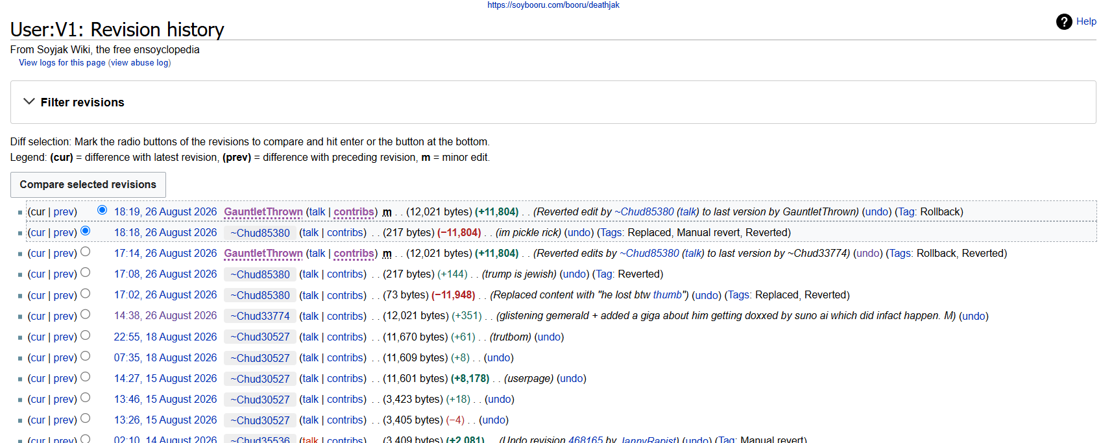Viewport: 1101px width, 443px height.
Task: Open revision dated 17:08, 26 August 2026
Action: click(x=165, y=274)
